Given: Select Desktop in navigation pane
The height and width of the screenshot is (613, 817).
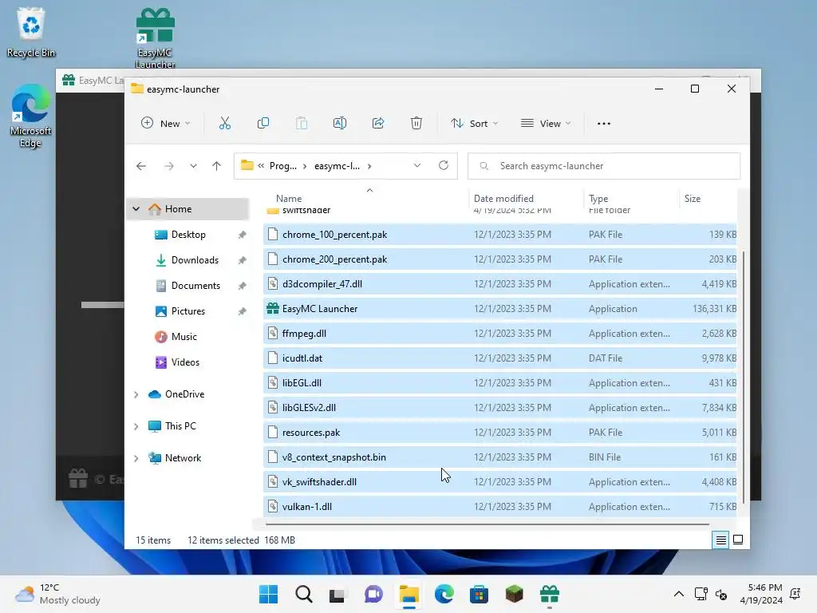Looking at the screenshot, I should (x=188, y=235).
